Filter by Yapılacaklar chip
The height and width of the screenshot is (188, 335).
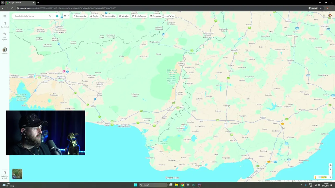point(109,16)
